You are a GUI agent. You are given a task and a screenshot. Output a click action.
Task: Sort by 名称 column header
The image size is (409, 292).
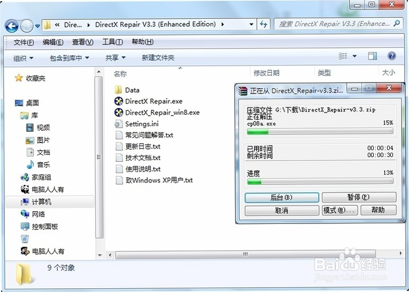120,73
